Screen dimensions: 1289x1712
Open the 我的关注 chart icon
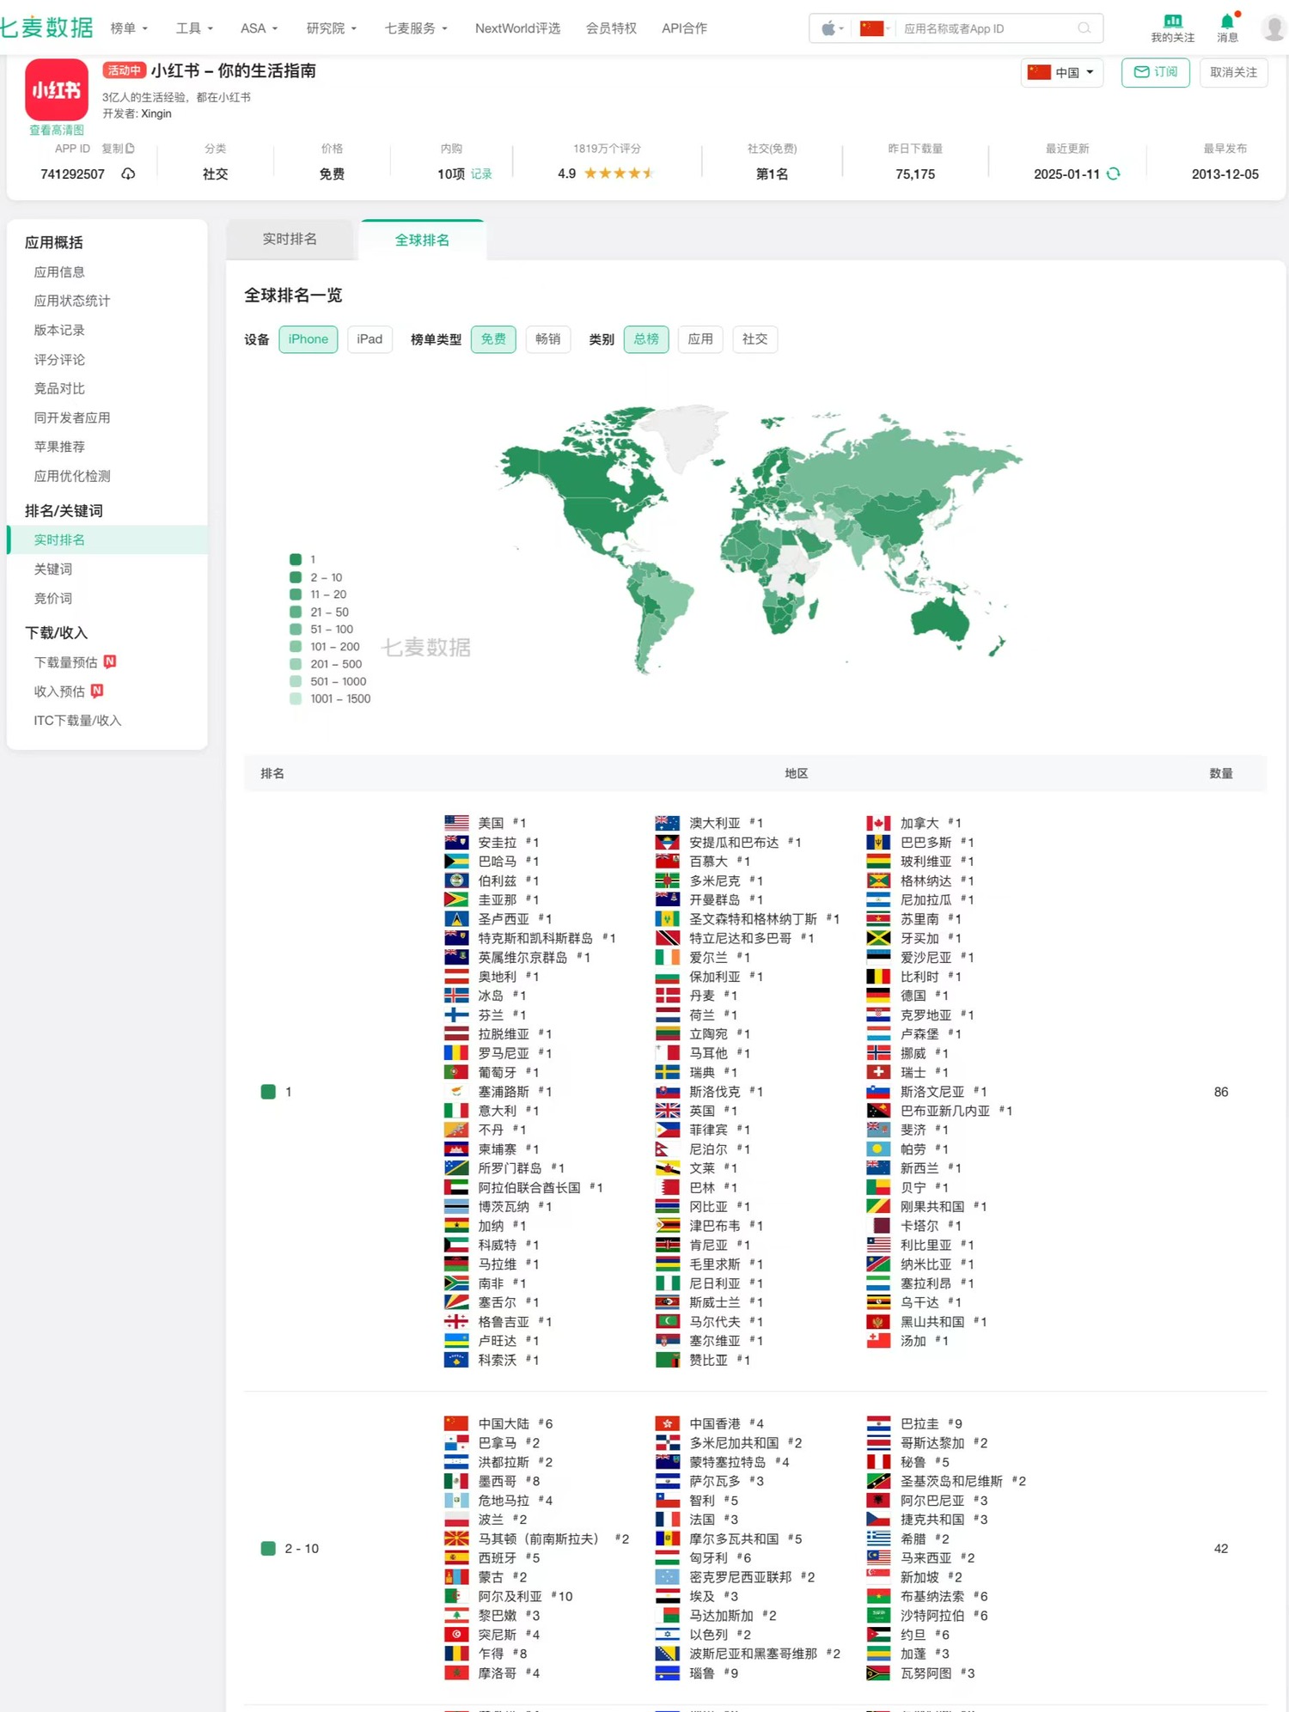(1172, 21)
